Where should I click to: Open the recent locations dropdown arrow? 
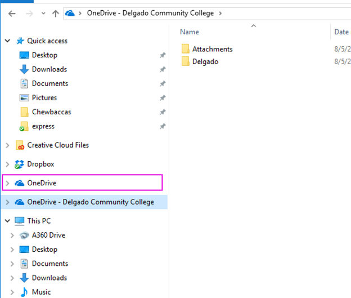click(43, 14)
